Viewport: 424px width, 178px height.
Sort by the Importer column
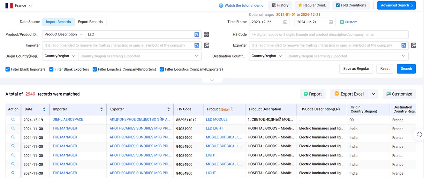pyautogui.click(x=102, y=109)
